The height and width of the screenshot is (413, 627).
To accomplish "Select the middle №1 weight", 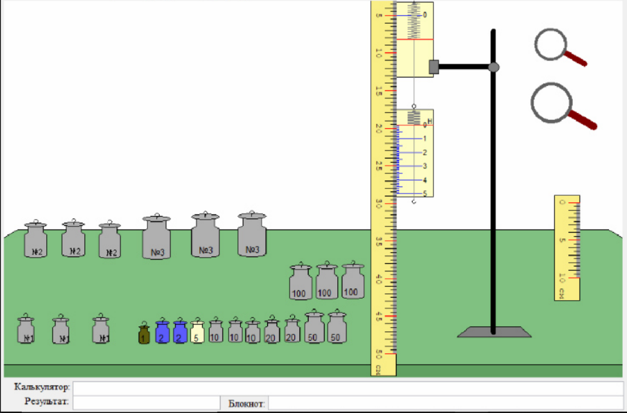I will (x=61, y=329).
